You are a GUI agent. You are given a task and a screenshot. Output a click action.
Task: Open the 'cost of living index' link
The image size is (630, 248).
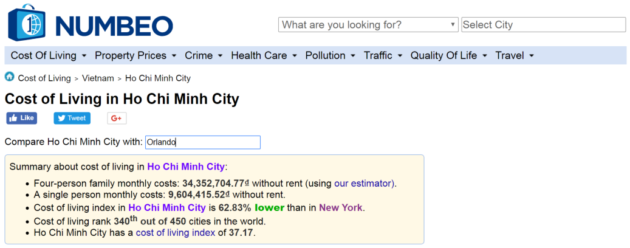click(176, 233)
